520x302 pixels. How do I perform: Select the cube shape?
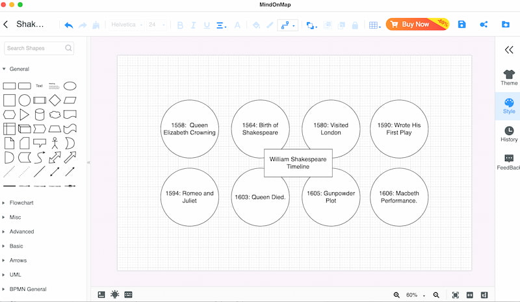click(x=25, y=129)
